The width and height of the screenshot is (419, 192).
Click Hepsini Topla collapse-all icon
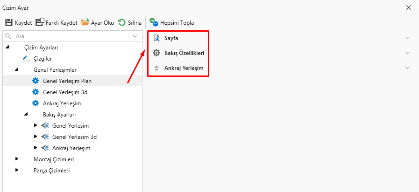tap(154, 22)
